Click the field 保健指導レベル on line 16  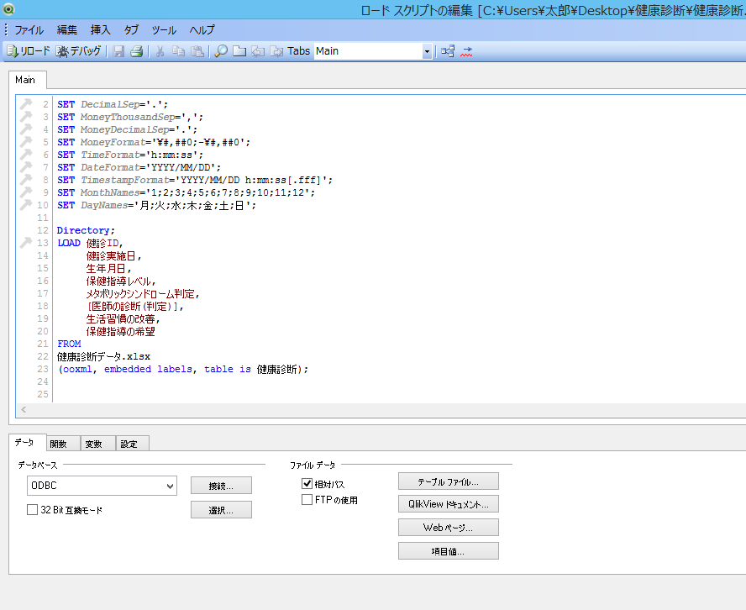click(x=118, y=281)
